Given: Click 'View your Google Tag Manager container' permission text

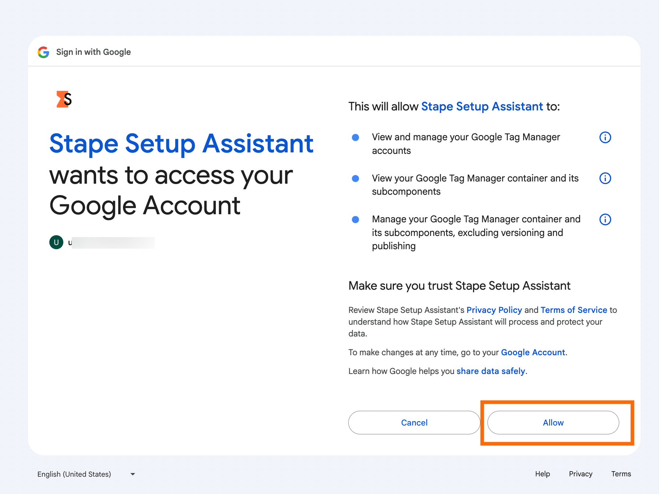Looking at the screenshot, I should click(475, 185).
